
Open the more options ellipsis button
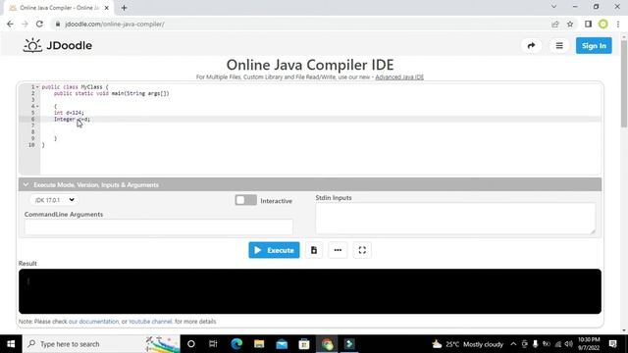tap(338, 250)
